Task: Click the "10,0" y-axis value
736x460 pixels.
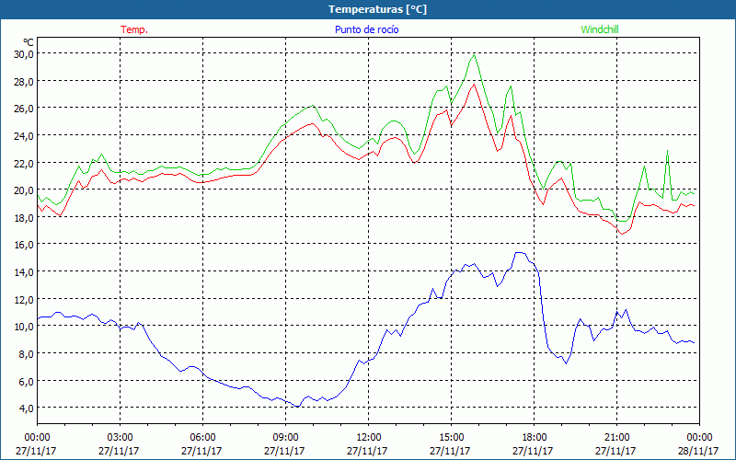Action: (24, 327)
